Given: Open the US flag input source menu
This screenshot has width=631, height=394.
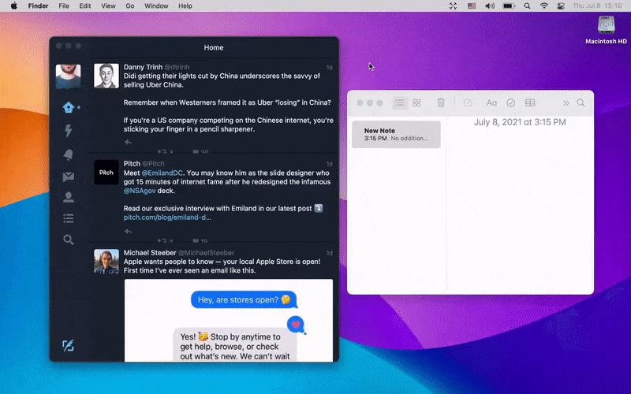Looking at the screenshot, I should point(472,6).
